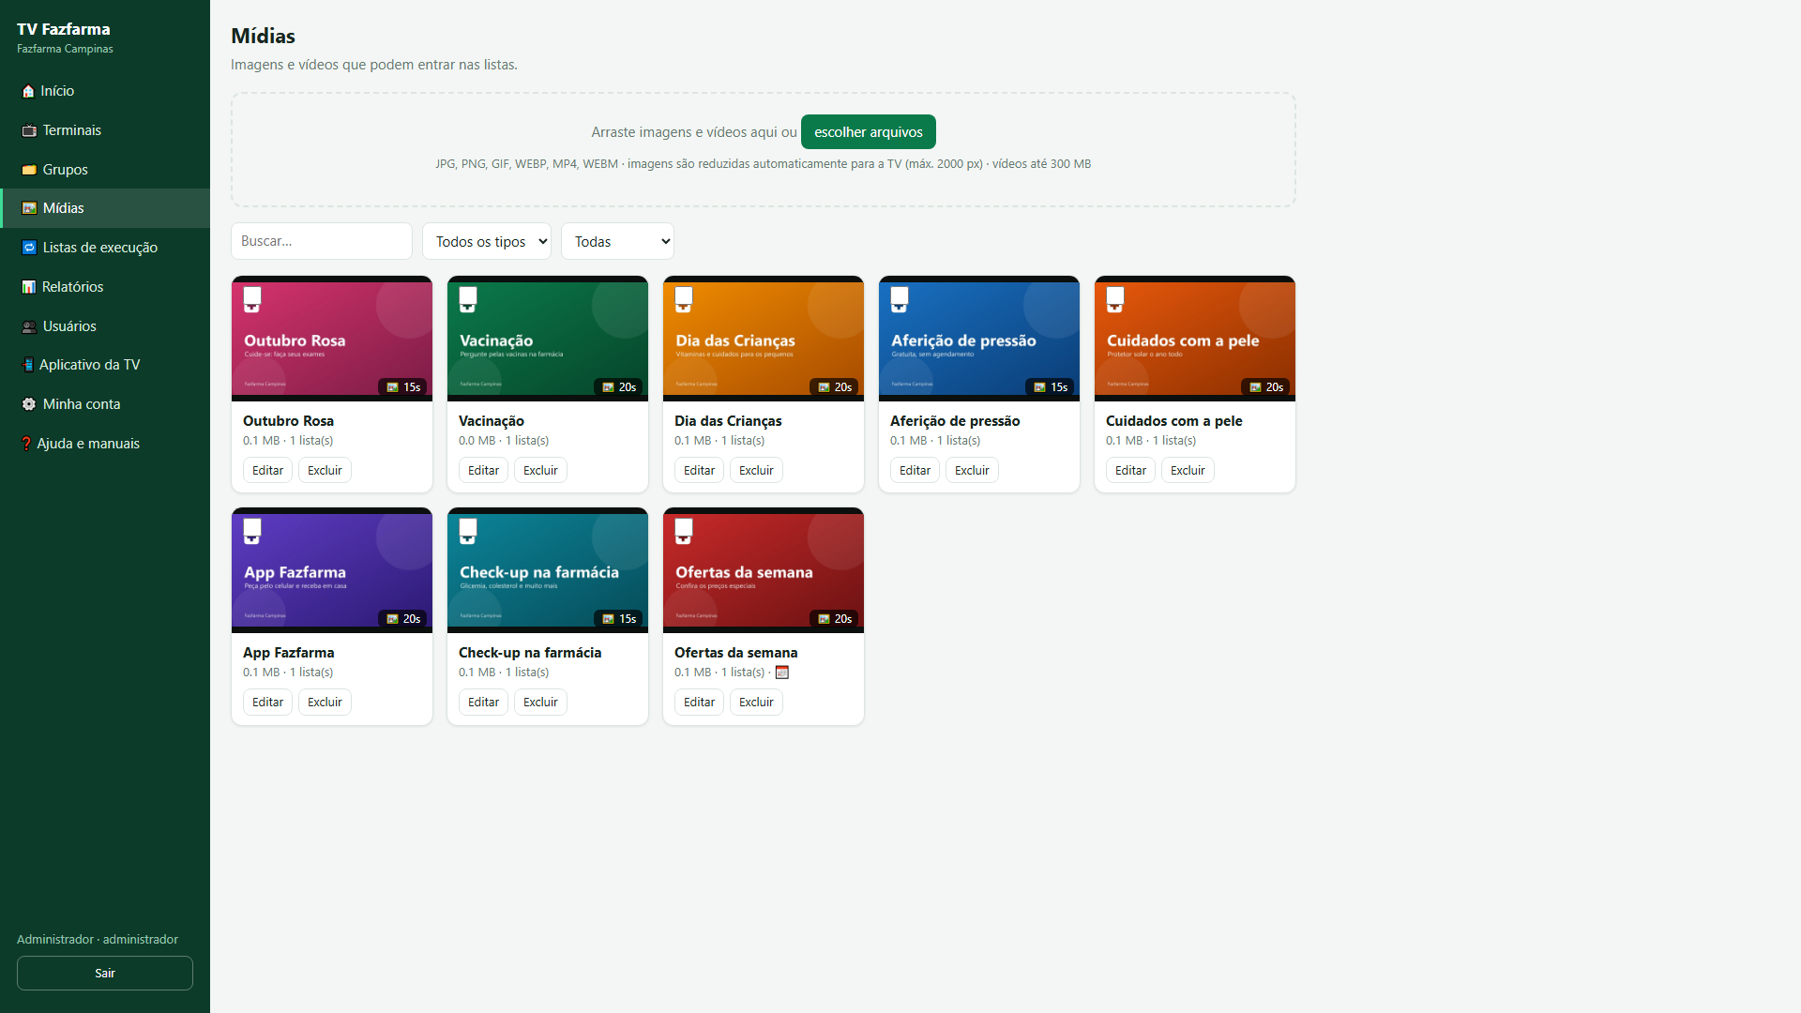Edit the Ofertas da semana media

tap(699, 703)
